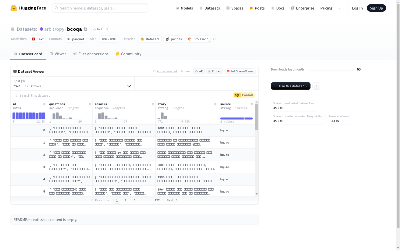Click the Datasets breadcrumb icon
Image resolution: width=400 pixels, height=250 pixels.
13,29
